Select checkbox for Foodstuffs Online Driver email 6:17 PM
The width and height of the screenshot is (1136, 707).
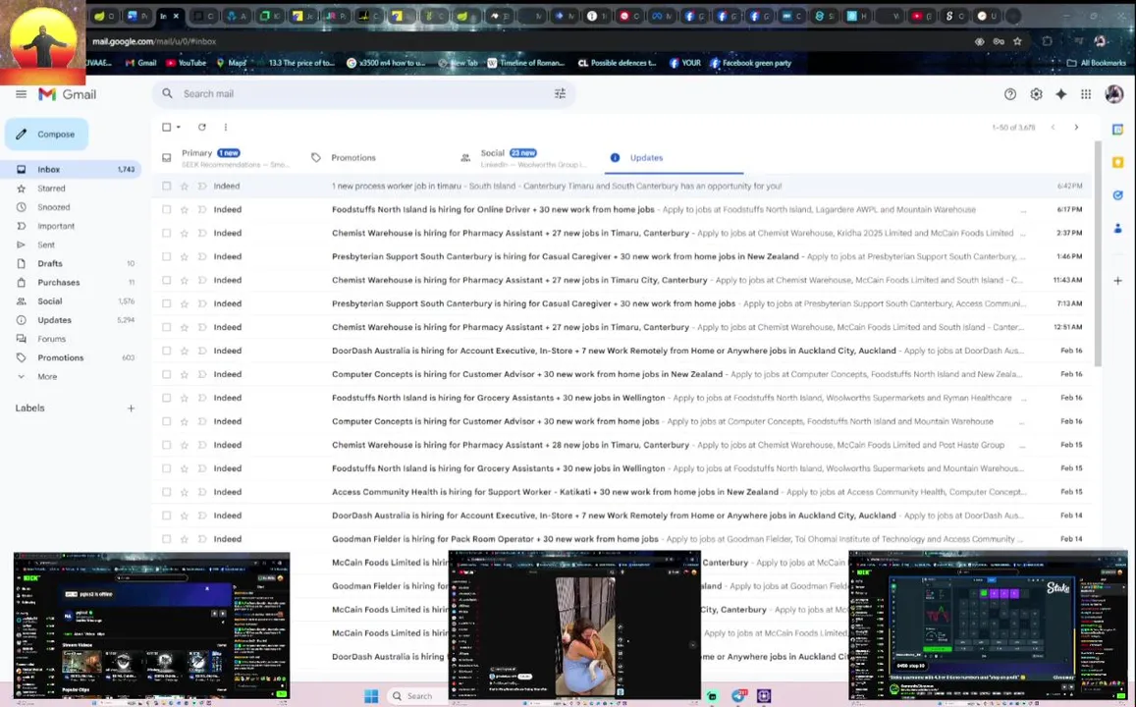[167, 209]
